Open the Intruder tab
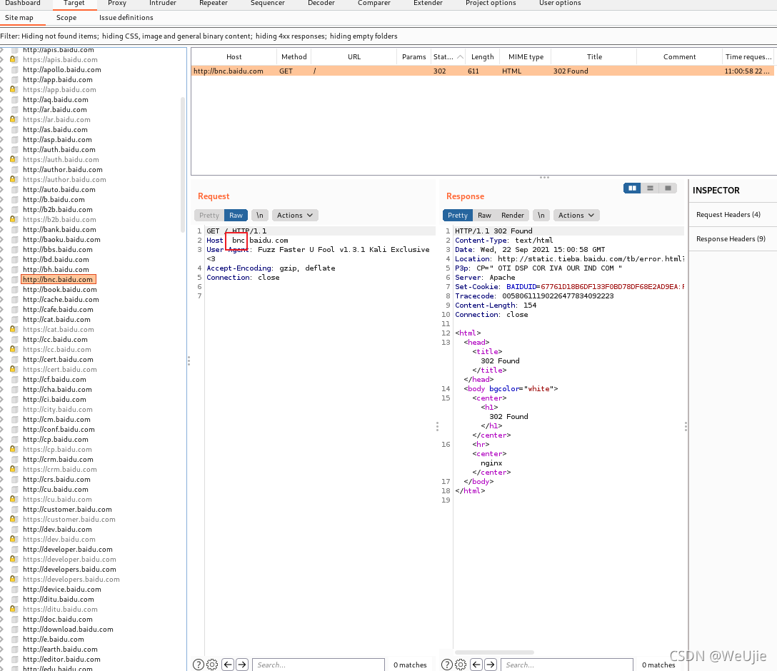 [x=163, y=3]
